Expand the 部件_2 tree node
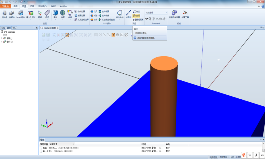This screenshot has width=265, height=159. [2, 42]
